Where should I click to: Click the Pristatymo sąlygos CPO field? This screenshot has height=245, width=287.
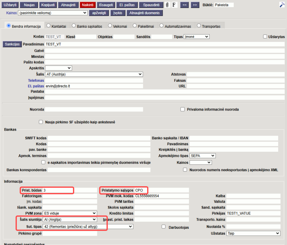pyautogui.click(x=162, y=190)
